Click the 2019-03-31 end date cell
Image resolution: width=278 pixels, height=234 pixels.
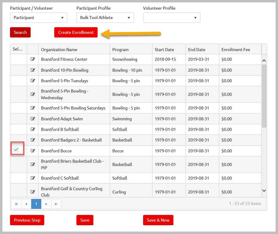coord(202,59)
